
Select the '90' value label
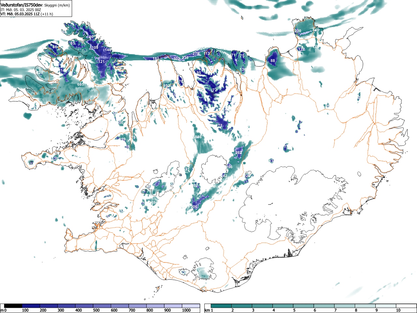[x=91, y=37]
